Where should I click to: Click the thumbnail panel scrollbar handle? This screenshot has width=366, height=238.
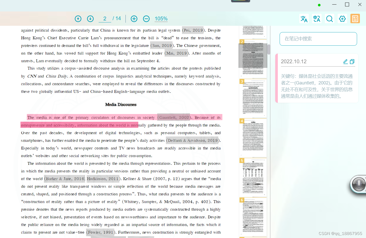coord(269,49)
